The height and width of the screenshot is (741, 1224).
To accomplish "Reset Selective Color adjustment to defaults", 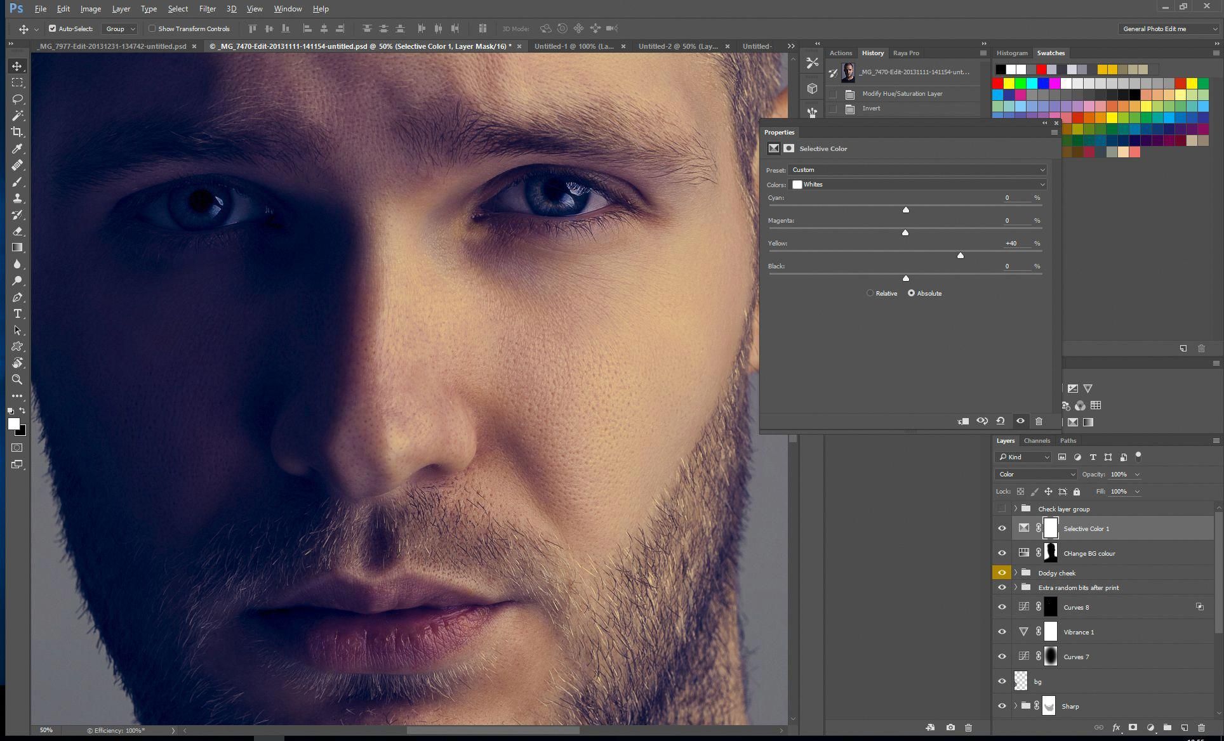I will (x=1001, y=421).
